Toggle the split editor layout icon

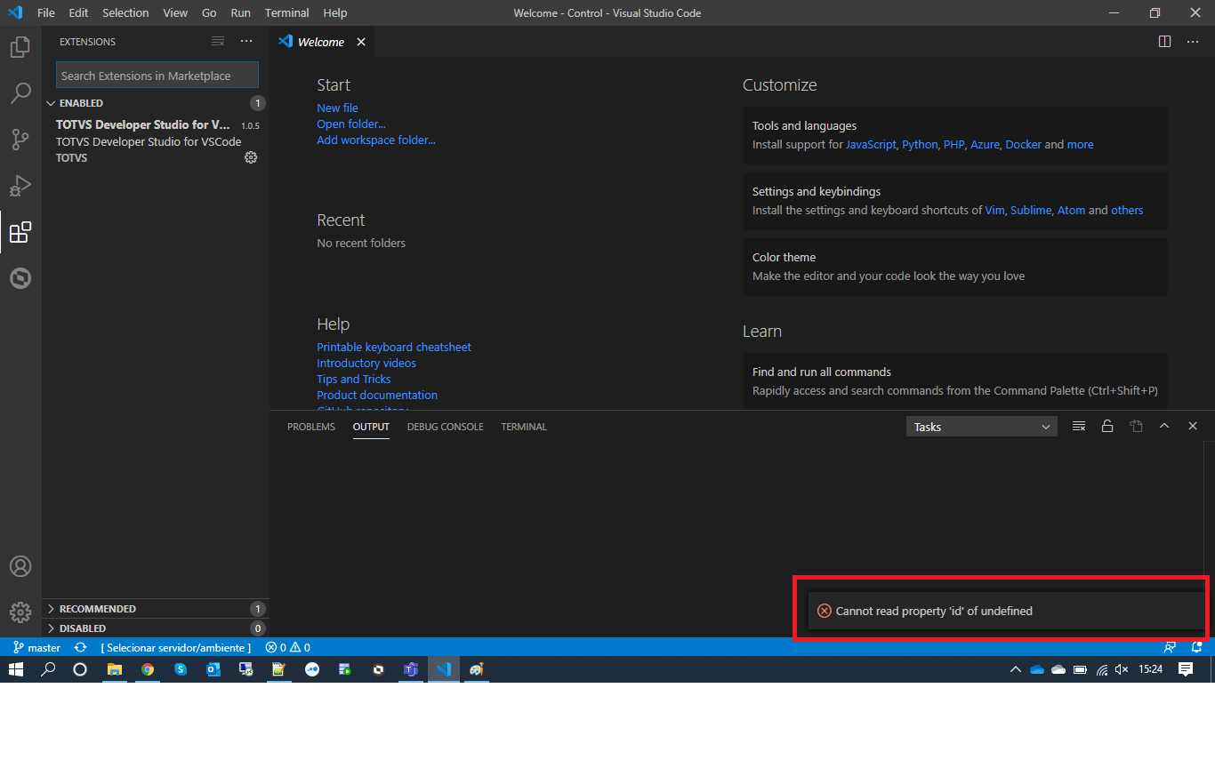click(x=1164, y=41)
